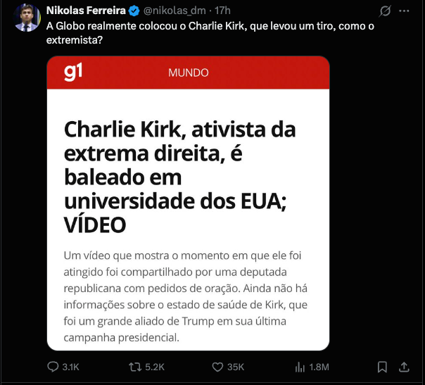Click the blue verified badge
425x385 pixels.
click(x=134, y=11)
